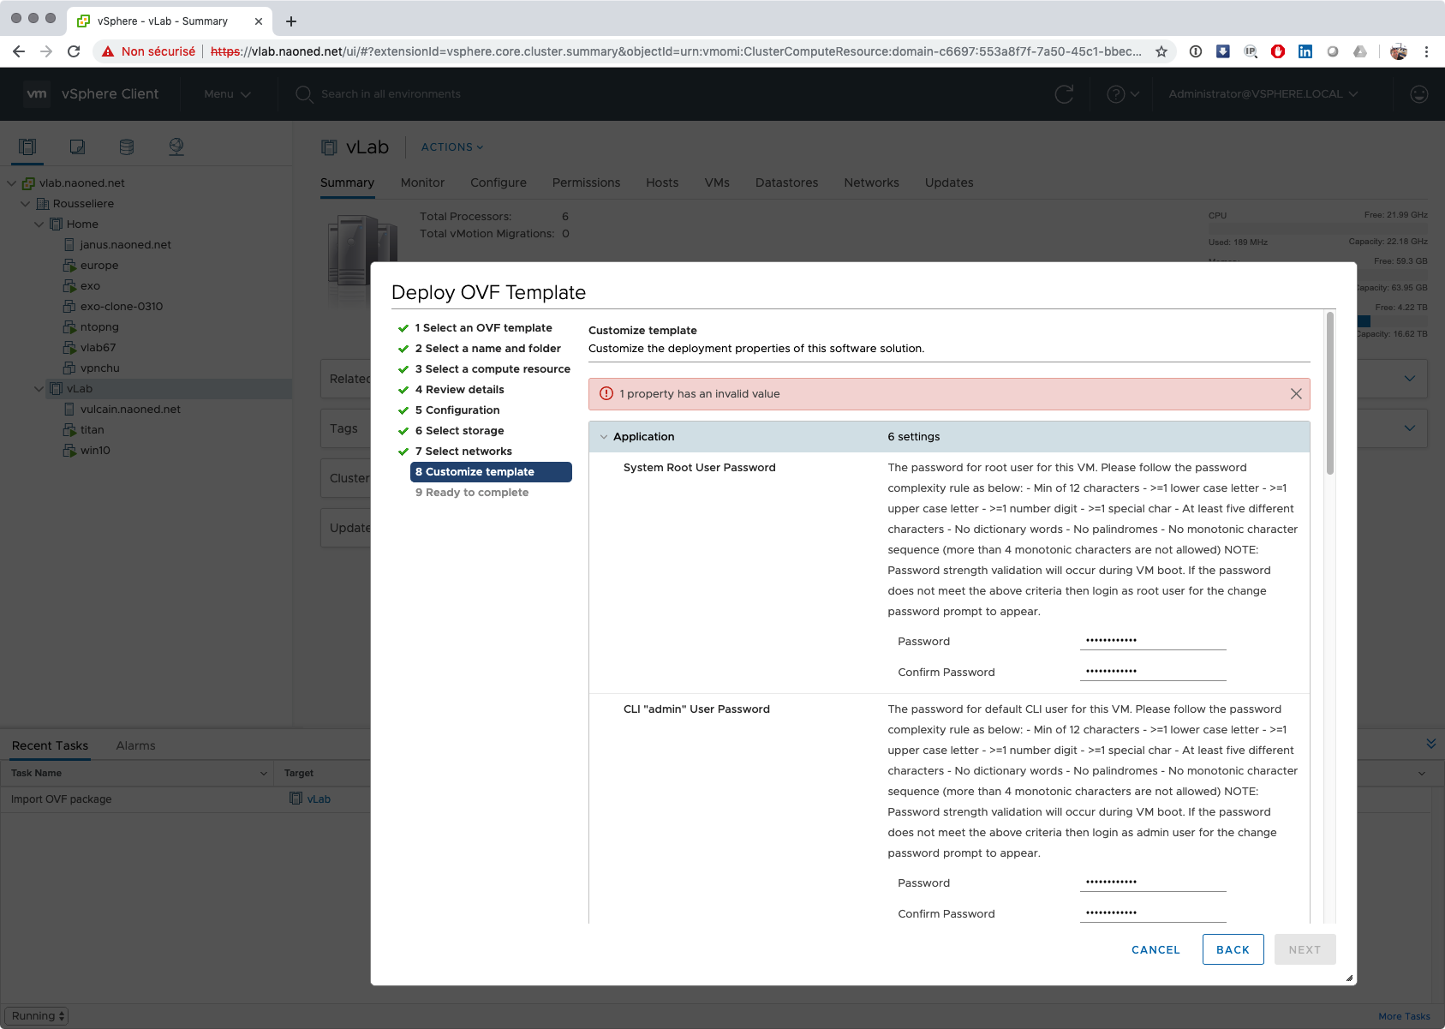Click the wizard's vertical scrollbar
The image size is (1445, 1029).
1329,394
